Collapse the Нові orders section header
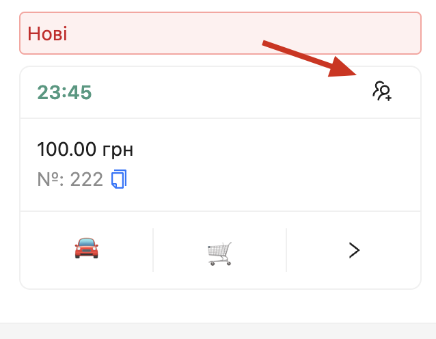Screen dimensions: 436x339 [220, 33]
